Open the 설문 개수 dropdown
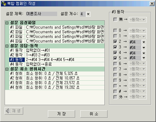 (88, 14)
